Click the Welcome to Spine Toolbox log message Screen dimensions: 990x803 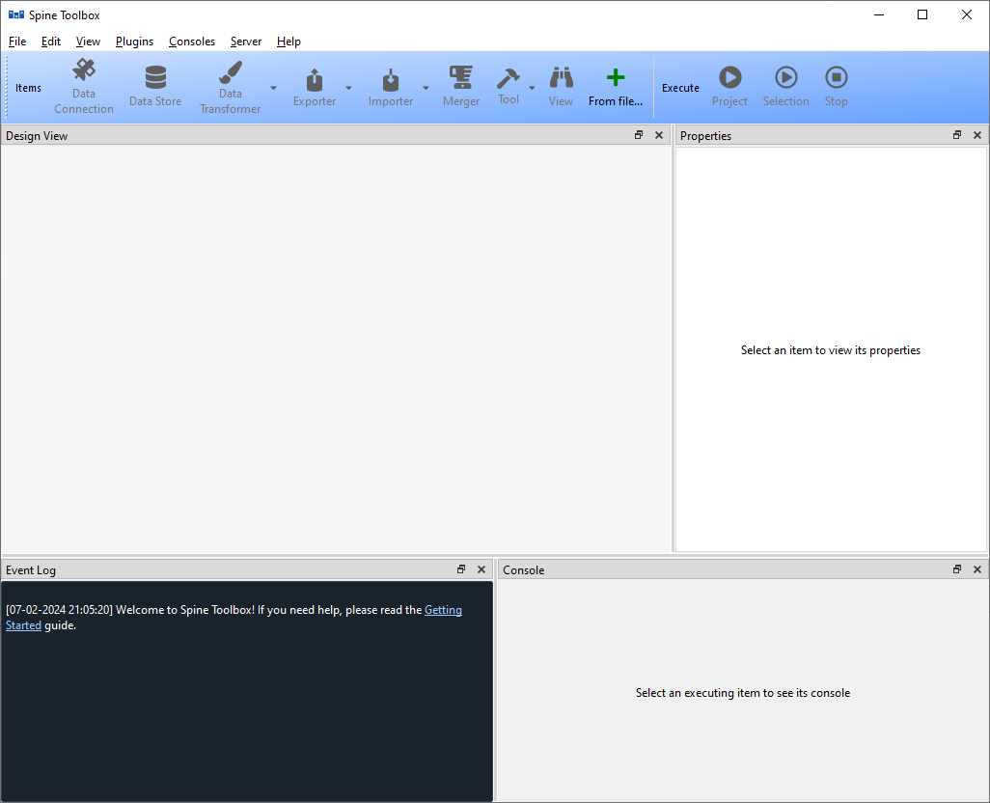click(234, 618)
